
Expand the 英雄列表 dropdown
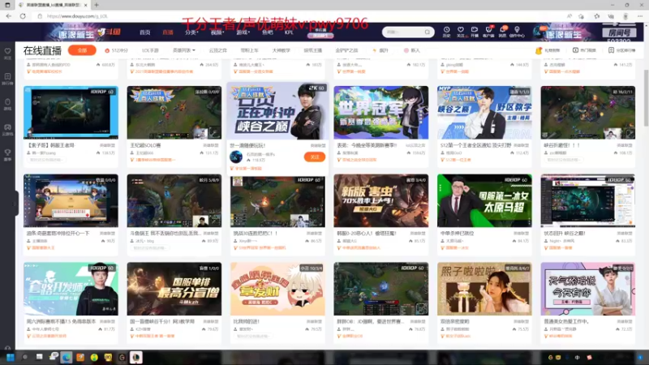pyautogui.click(x=184, y=50)
